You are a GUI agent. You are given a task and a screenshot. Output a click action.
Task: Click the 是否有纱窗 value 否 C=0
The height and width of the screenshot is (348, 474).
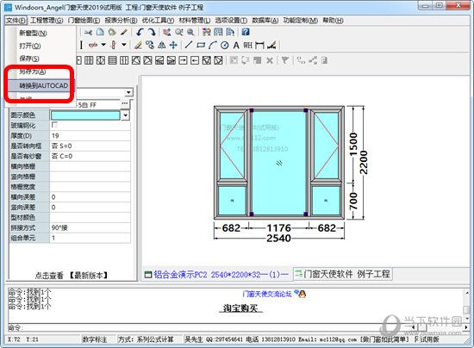pos(90,156)
